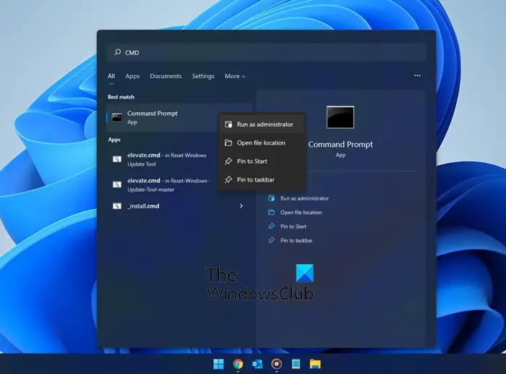Click the _install.cmd file icon

(117, 206)
